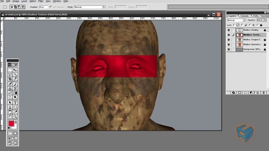
Task: Click the Jump to ImageReady button
Action: coord(13,143)
